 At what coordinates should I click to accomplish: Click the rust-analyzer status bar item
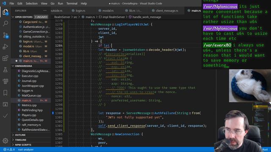[x=25, y=149]
